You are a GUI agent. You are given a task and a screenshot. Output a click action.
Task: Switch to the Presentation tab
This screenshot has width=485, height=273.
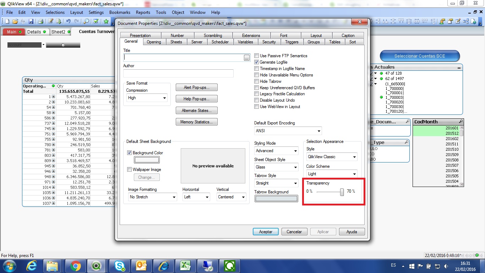tap(140, 36)
